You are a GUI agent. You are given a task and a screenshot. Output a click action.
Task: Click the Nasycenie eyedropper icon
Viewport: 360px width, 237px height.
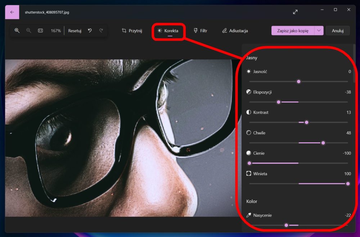coord(249,215)
